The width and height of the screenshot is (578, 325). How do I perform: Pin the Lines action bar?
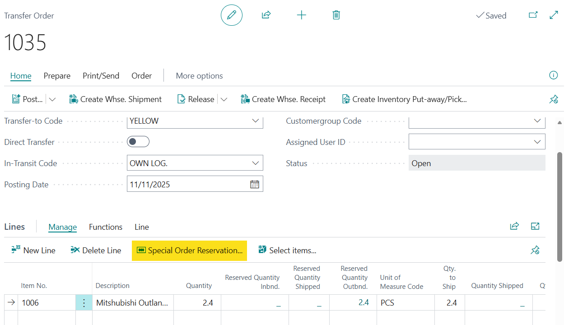[x=535, y=250]
